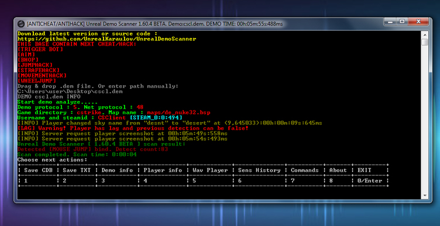
Task: Click the [STRAFEHACK] line
Action: click(39, 70)
